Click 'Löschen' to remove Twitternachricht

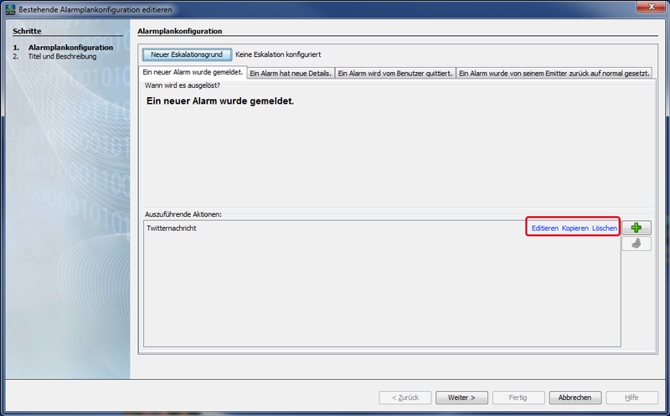(x=605, y=228)
